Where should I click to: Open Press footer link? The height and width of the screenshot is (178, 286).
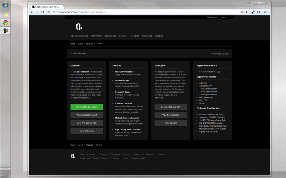pos(125,158)
